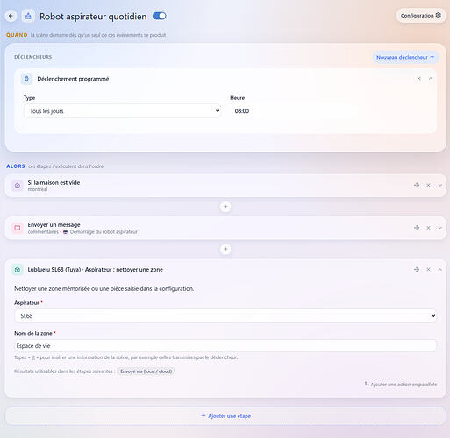Open the Configuration settings
The height and width of the screenshot is (438, 450).
421,16
